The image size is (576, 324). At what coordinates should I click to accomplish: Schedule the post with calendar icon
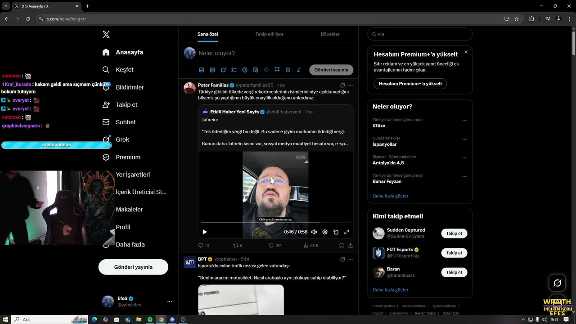(256, 70)
